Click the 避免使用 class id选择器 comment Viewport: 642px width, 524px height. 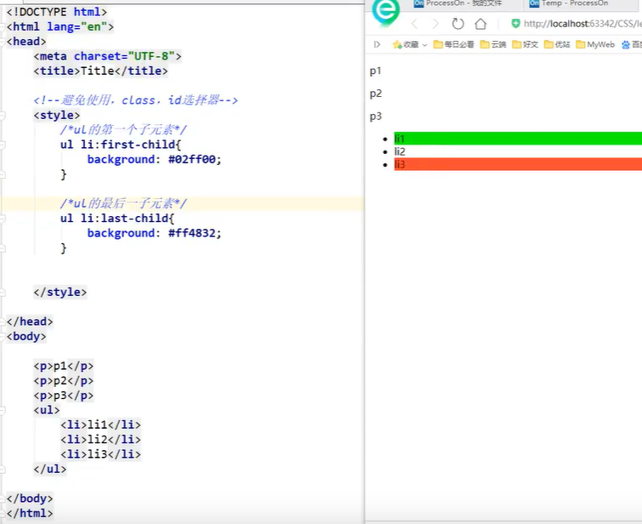(135, 100)
